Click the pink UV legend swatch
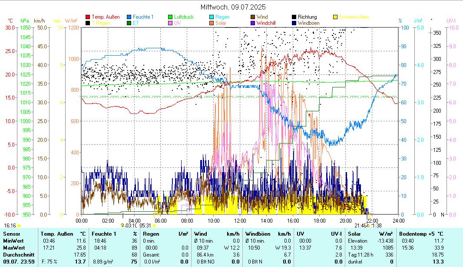463x267 pixels. 170,23
